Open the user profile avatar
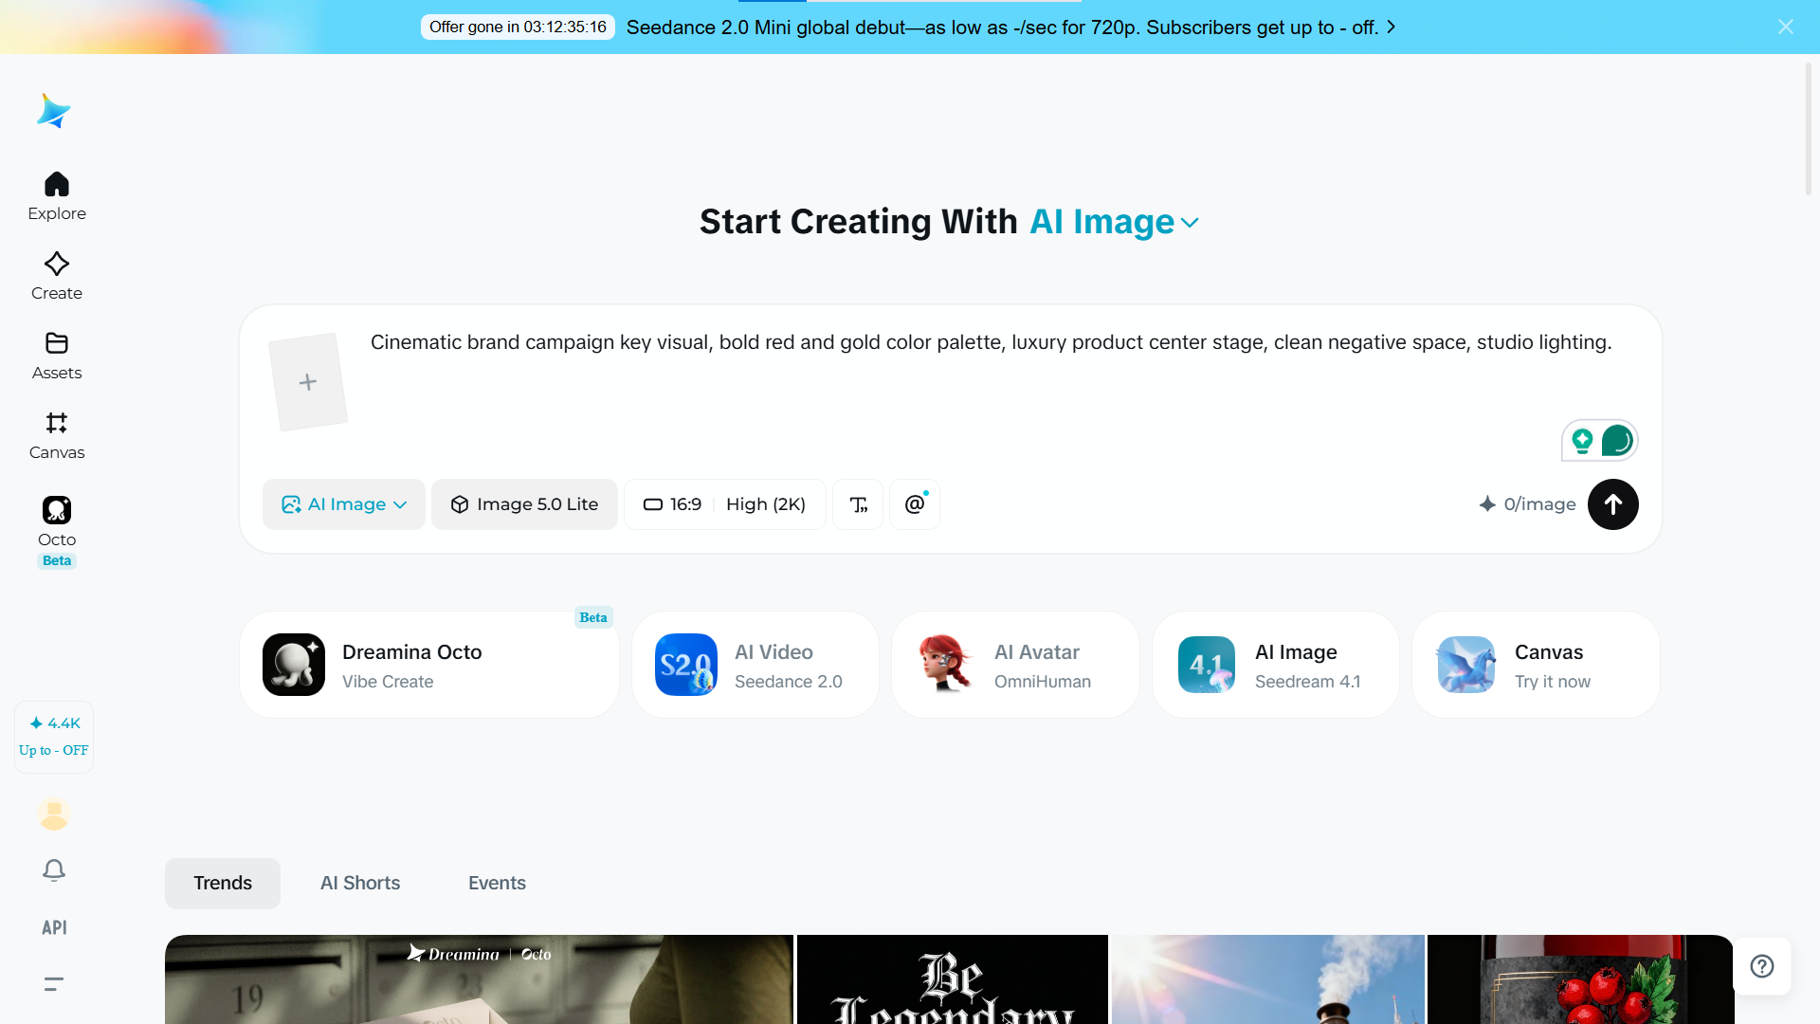The height and width of the screenshot is (1024, 1820). click(54, 814)
